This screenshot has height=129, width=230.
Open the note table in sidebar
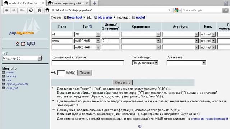click(x=9, y=80)
